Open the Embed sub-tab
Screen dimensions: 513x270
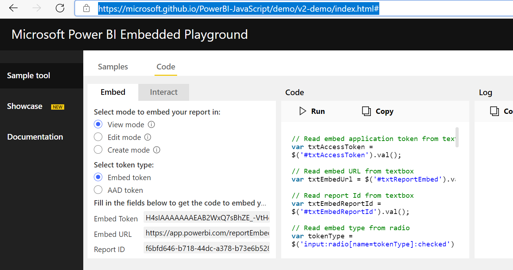tap(113, 92)
